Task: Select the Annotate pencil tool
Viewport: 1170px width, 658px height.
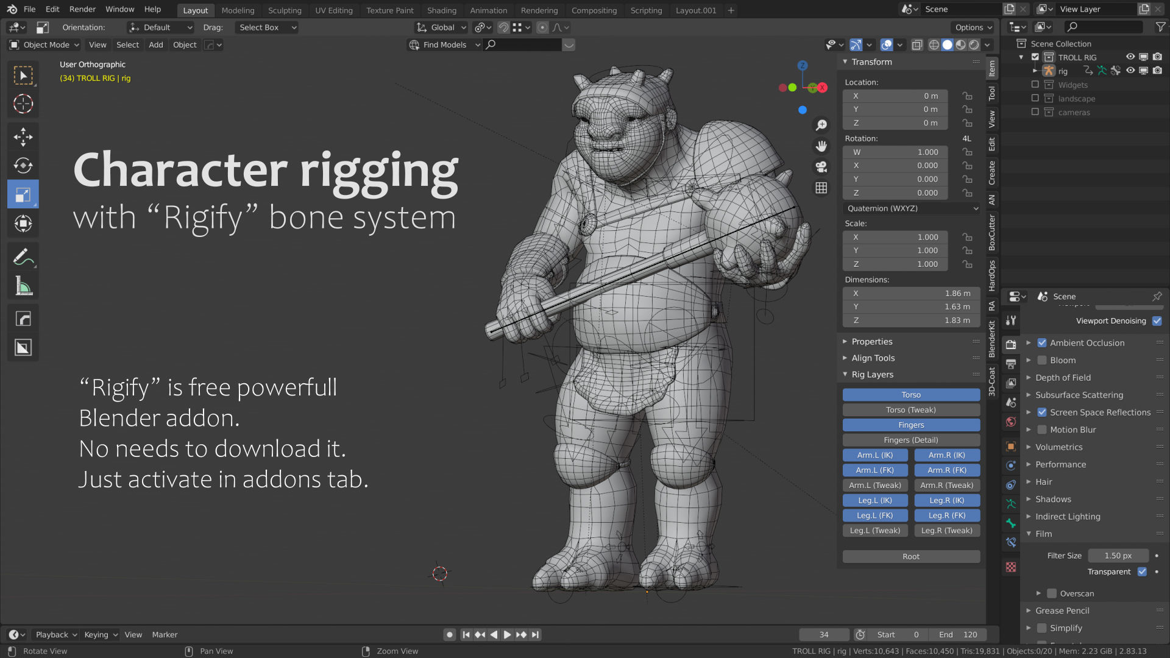Action: click(23, 257)
